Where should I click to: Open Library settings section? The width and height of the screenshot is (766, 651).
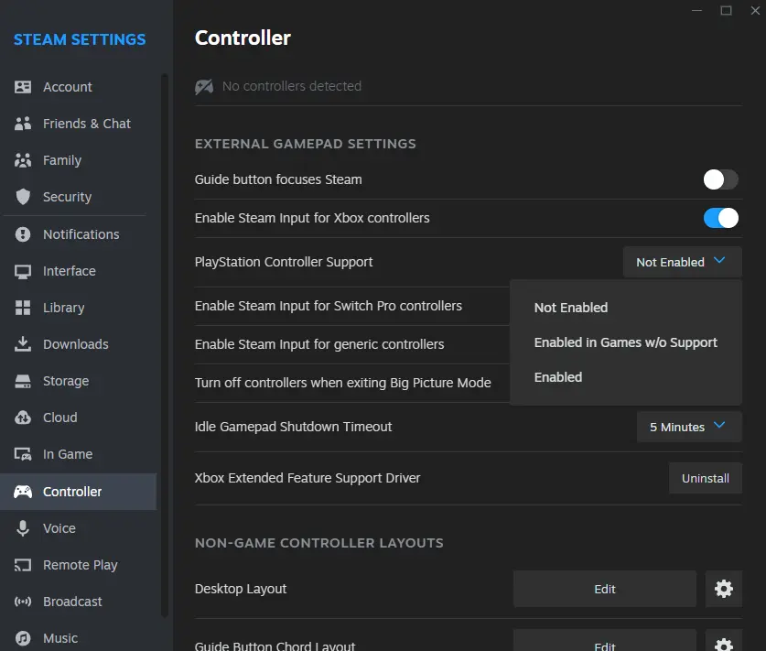point(78,308)
